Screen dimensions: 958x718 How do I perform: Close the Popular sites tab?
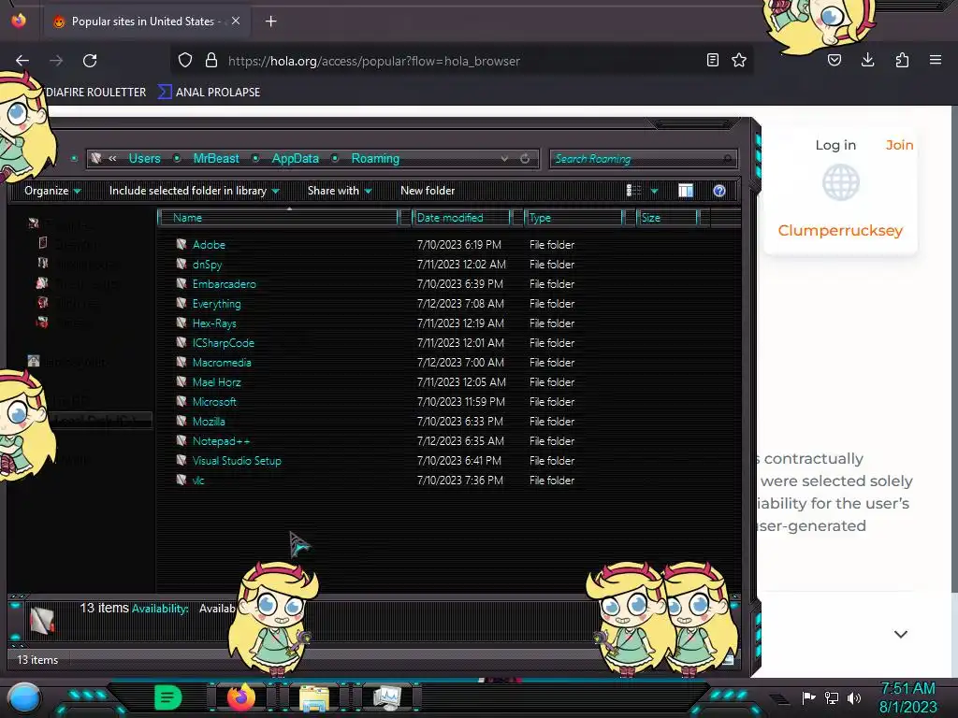coord(236,21)
